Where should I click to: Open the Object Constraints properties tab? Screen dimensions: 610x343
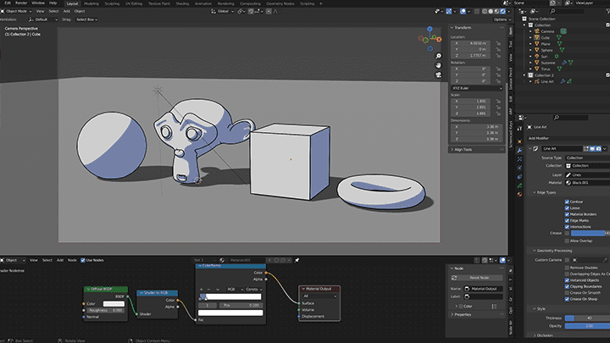519,176
